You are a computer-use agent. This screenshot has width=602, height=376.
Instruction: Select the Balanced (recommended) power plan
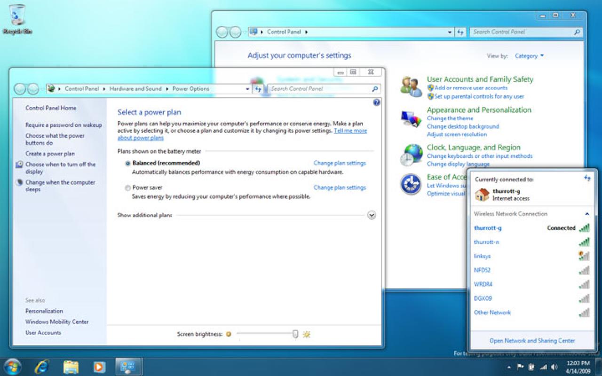(x=128, y=163)
